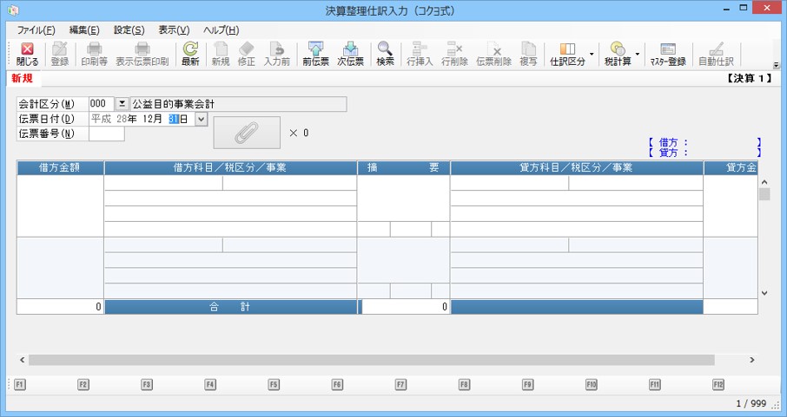
Task: Open the 伝票日付 date picker dropdown
Action: (202, 119)
